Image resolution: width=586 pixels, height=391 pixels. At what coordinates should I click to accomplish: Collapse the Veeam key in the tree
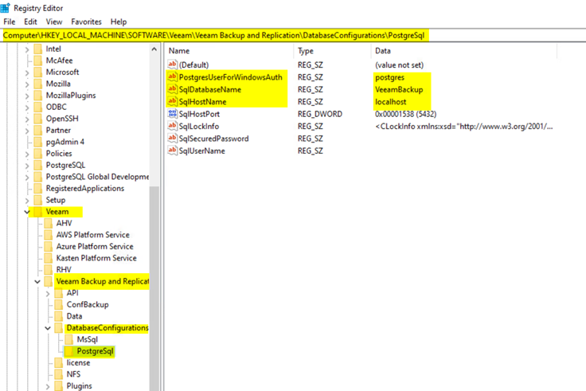coord(29,212)
